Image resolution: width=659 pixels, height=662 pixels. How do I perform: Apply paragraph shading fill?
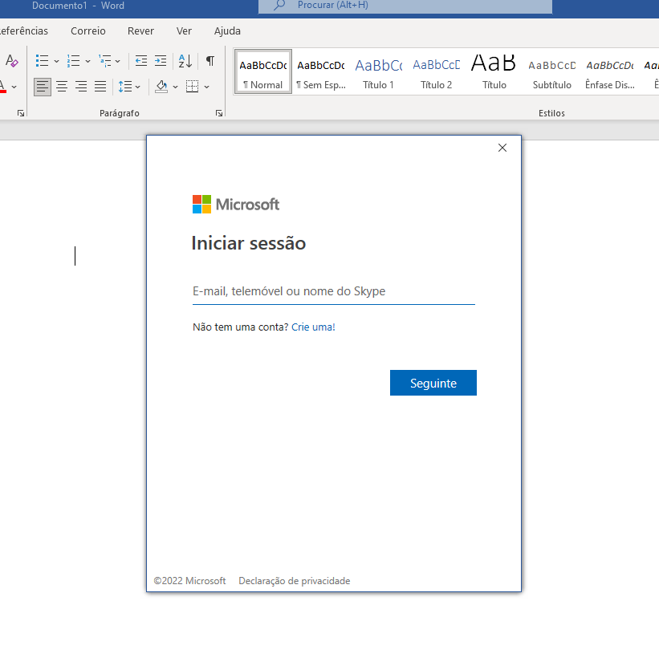point(161,87)
